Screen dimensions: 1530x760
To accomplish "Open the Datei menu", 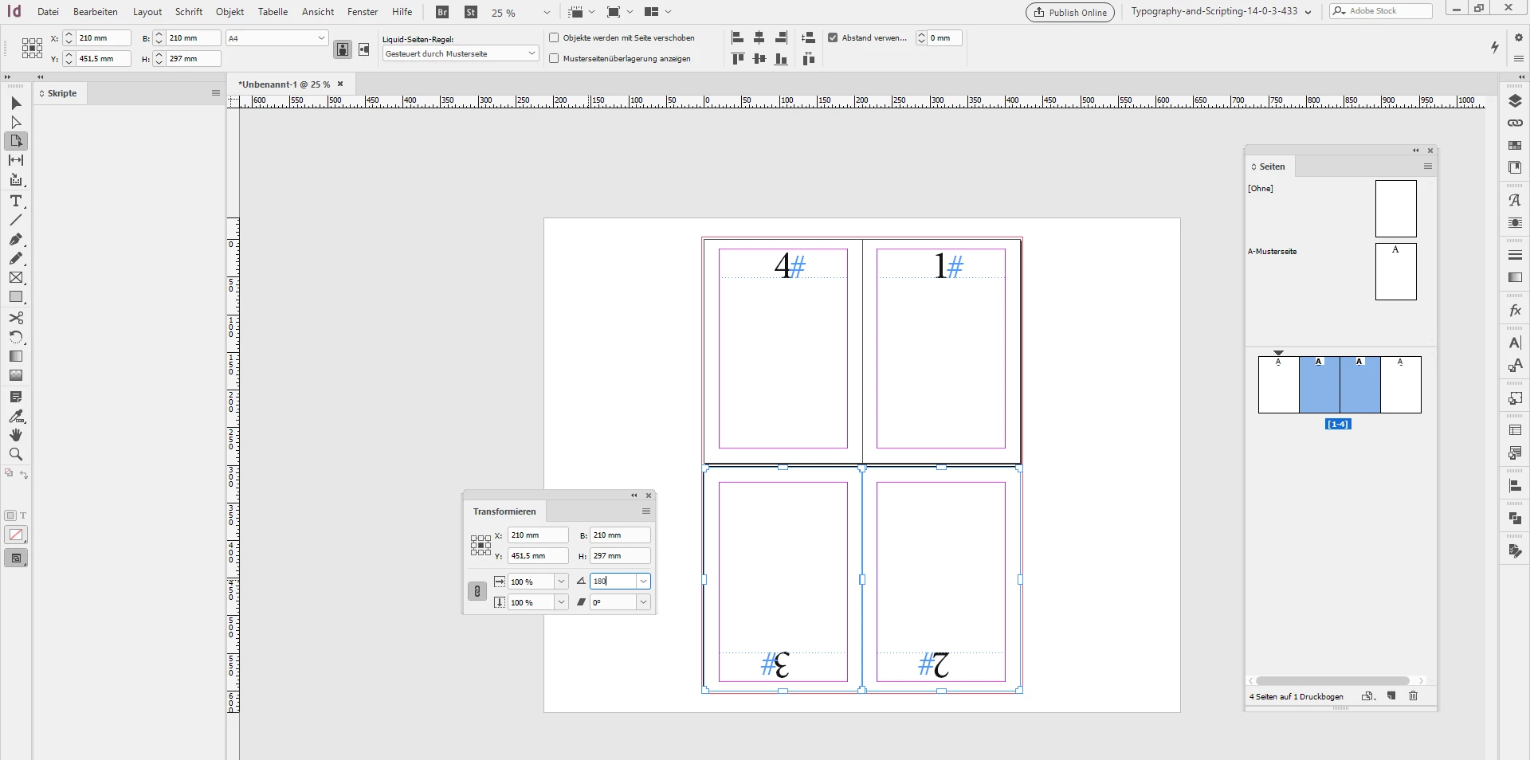I will [x=48, y=12].
